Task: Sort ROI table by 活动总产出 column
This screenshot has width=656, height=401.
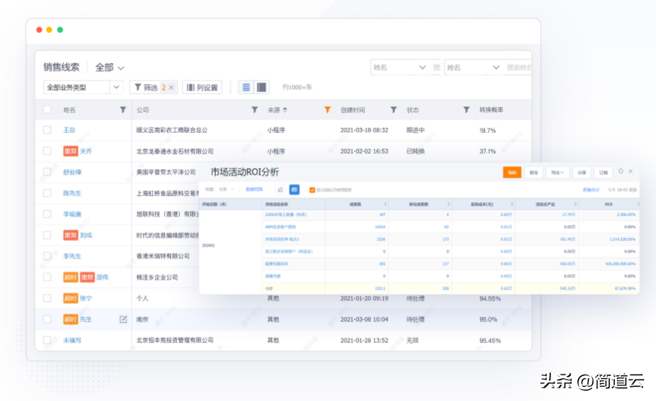Action: coord(575,204)
